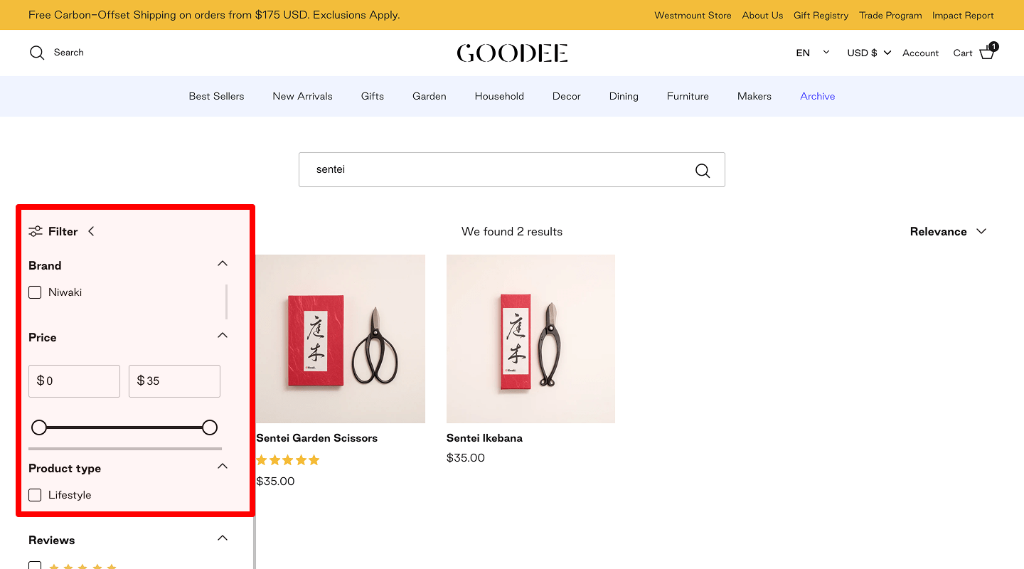This screenshot has height=569, width=1024.
Task: Enable the Lifestyle product type filter
Action: pos(35,494)
